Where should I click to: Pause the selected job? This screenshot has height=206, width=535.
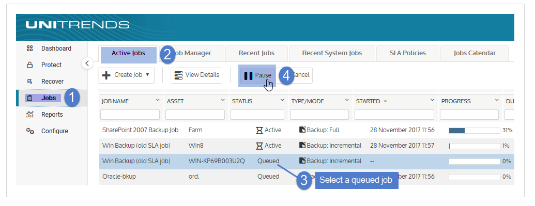[x=257, y=75]
